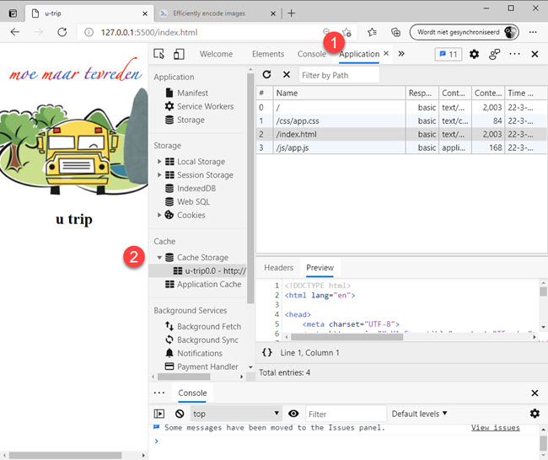Image resolution: width=548 pixels, height=460 pixels.
Task: Expand Local Storage tree node
Action: pos(159,162)
